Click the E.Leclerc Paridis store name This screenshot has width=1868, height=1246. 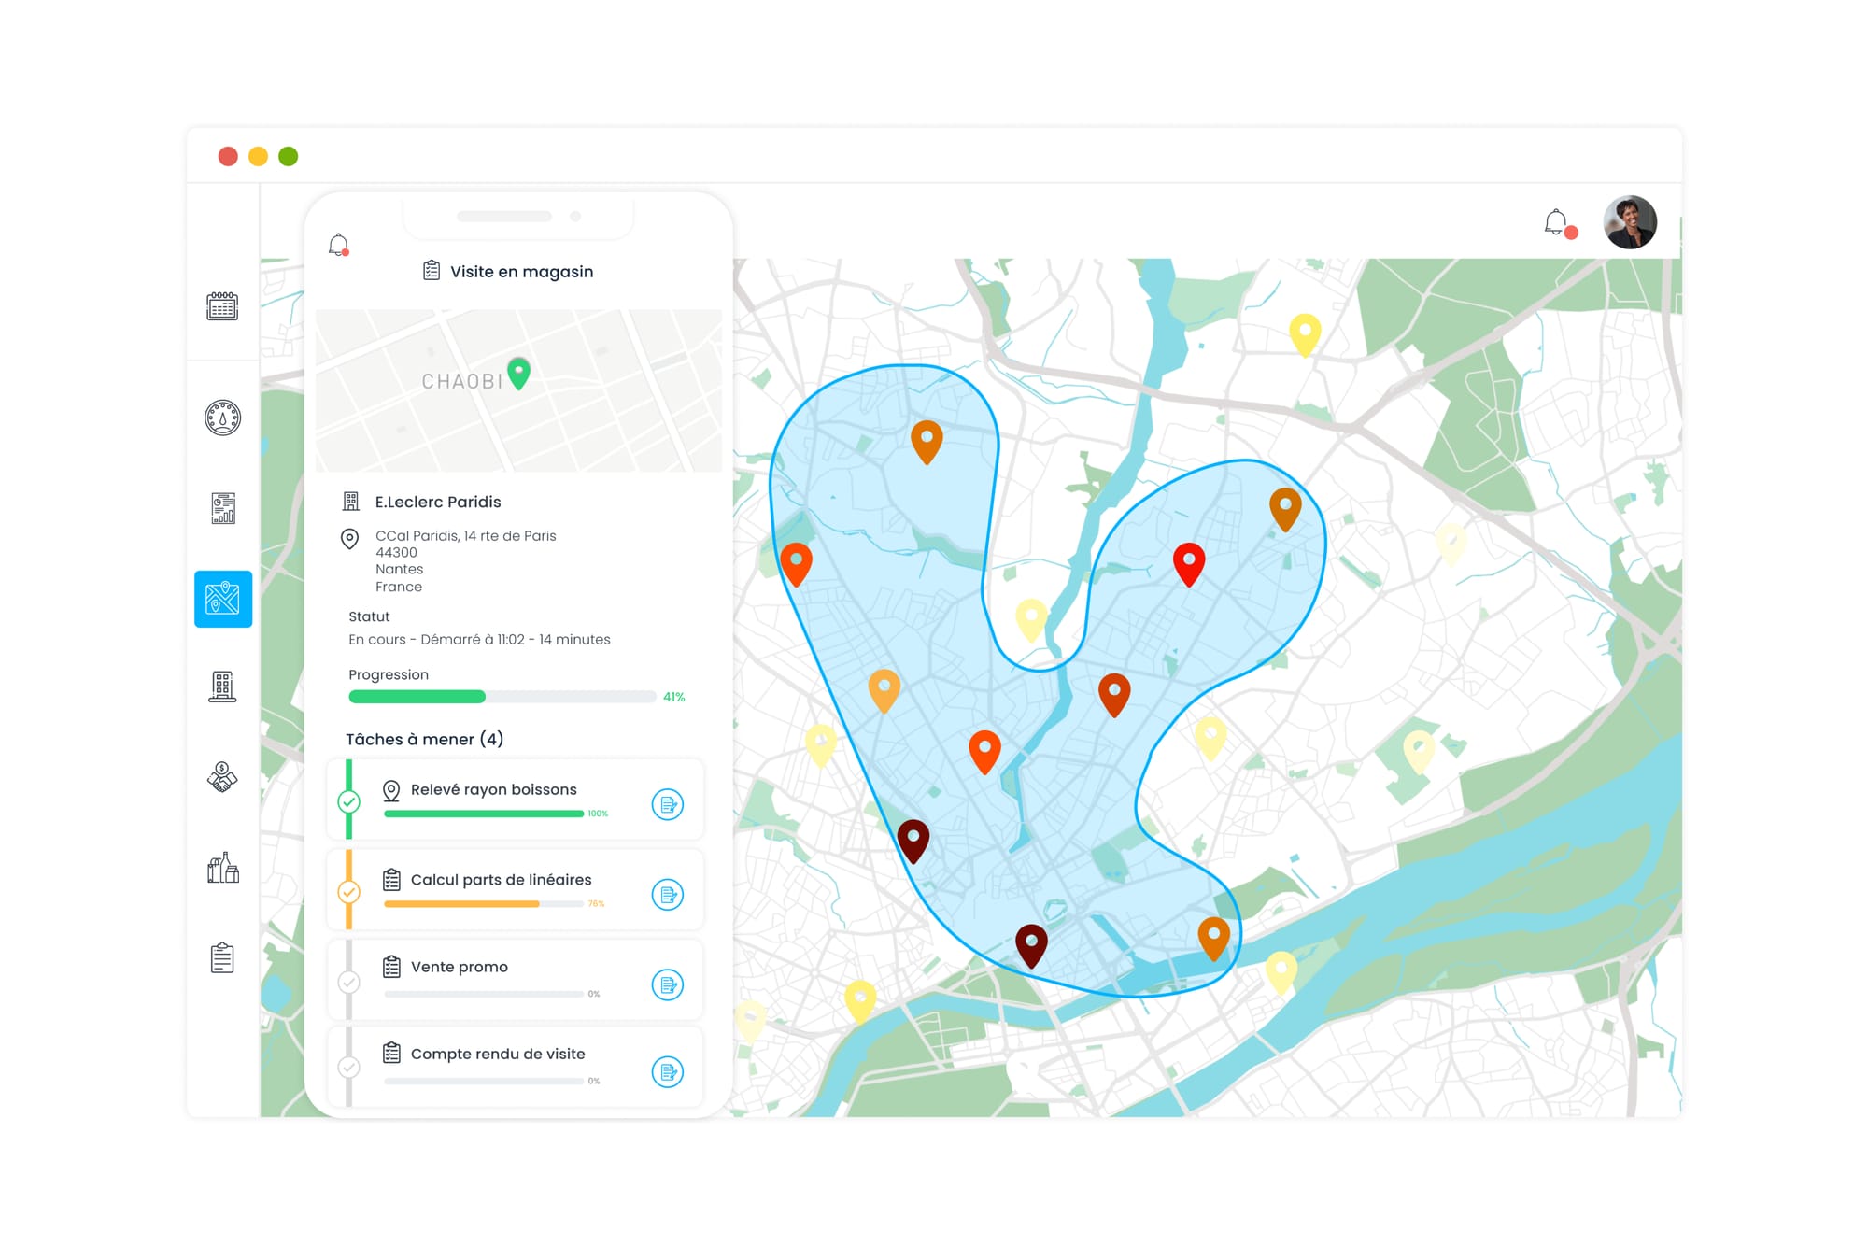(438, 502)
